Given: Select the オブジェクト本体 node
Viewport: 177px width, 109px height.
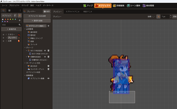Looking at the screenshot, I should 36,26.
